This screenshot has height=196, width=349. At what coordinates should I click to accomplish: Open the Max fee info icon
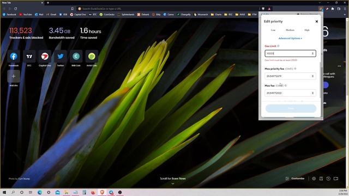[286, 85]
